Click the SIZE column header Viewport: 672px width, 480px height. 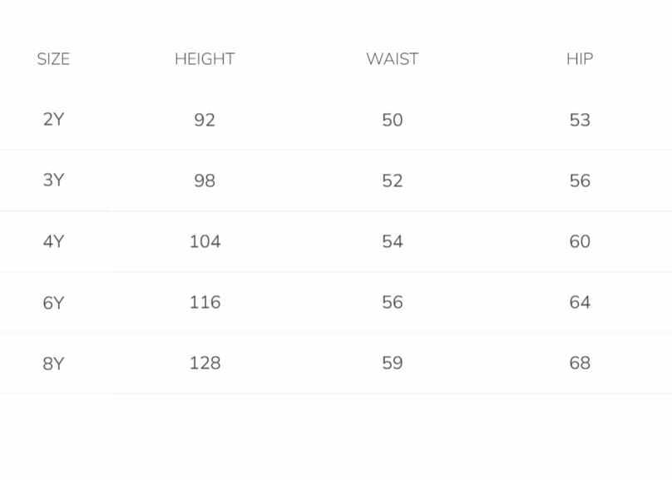pyautogui.click(x=53, y=59)
